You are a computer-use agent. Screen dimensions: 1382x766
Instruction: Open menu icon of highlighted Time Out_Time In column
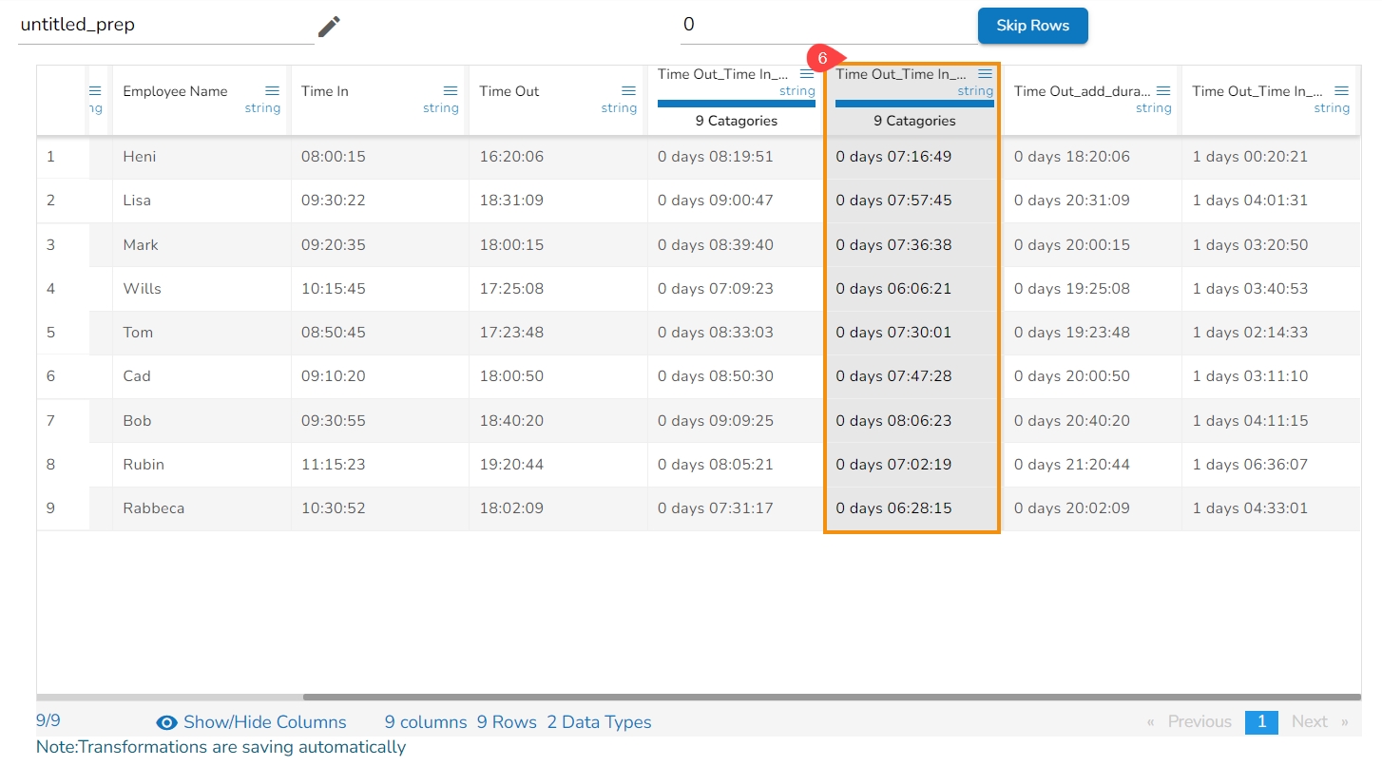click(x=985, y=74)
